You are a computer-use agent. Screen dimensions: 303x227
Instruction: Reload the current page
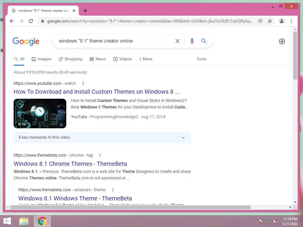click(x=31, y=21)
